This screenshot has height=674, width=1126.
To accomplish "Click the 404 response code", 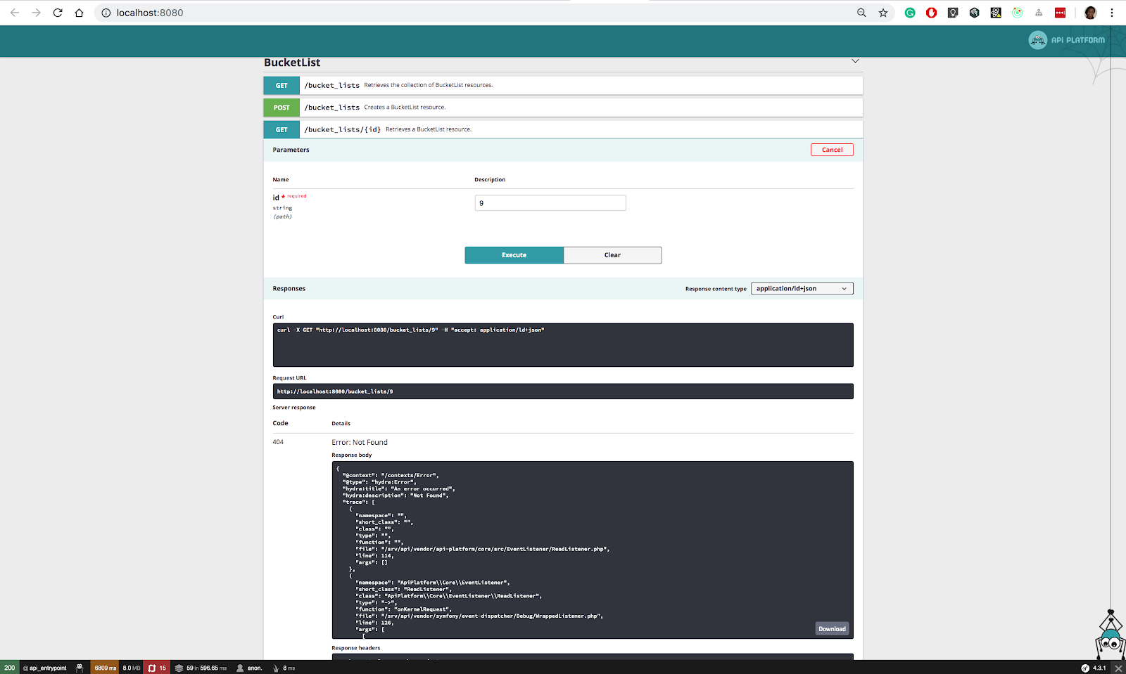I will pyautogui.click(x=278, y=442).
